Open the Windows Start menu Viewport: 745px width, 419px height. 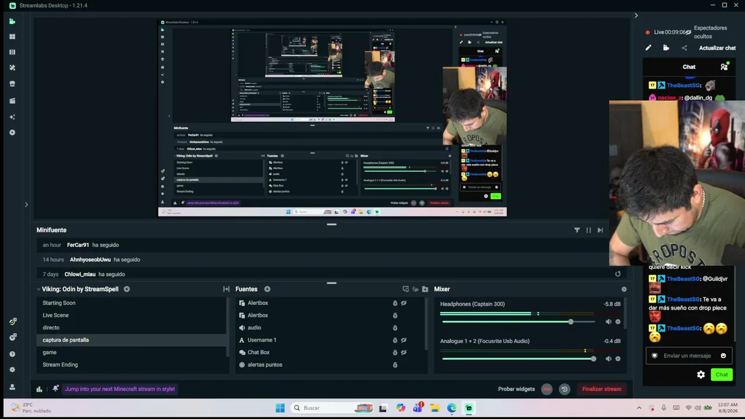point(280,408)
